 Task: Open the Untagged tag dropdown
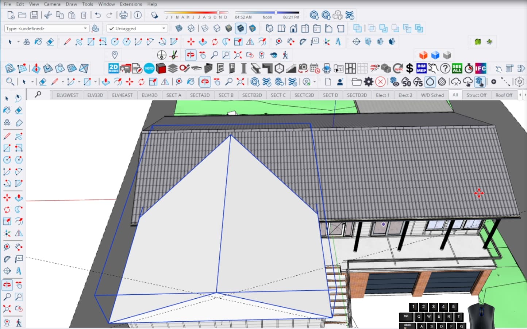(137, 28)
